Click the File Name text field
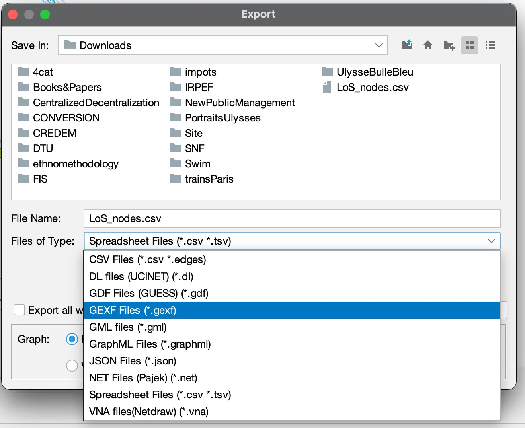The width and height of the screenshot is (525, 428). pos(292,218)
